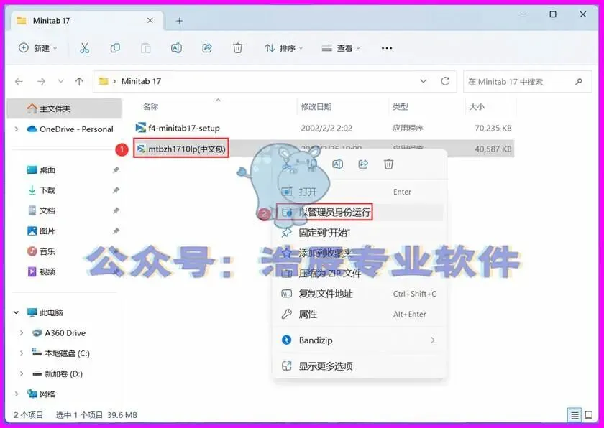Expand the A360 Drive node

click(22, 333)
